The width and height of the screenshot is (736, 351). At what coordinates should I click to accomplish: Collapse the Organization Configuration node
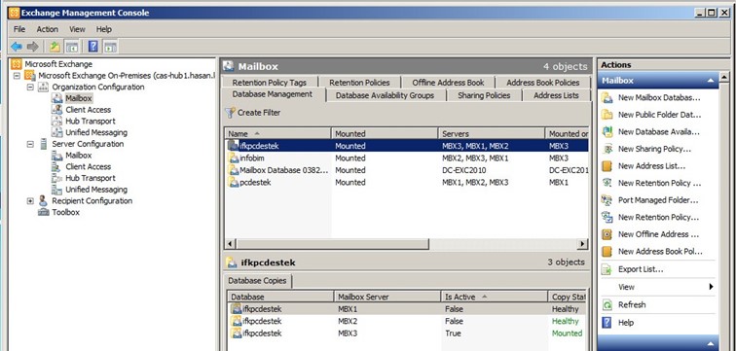coord(30,87)
